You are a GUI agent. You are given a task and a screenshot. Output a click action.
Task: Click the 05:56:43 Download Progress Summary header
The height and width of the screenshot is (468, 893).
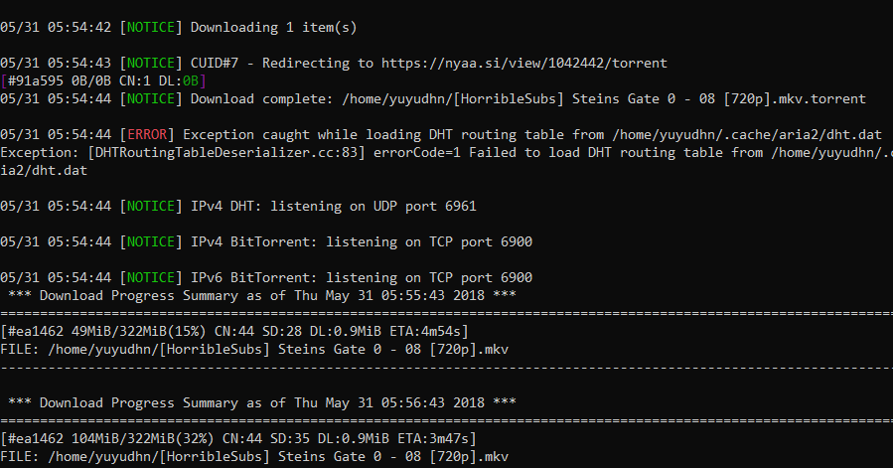tap(262, 402)
